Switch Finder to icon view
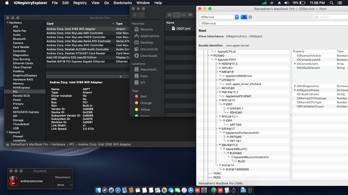 click(x=169, y=15)
